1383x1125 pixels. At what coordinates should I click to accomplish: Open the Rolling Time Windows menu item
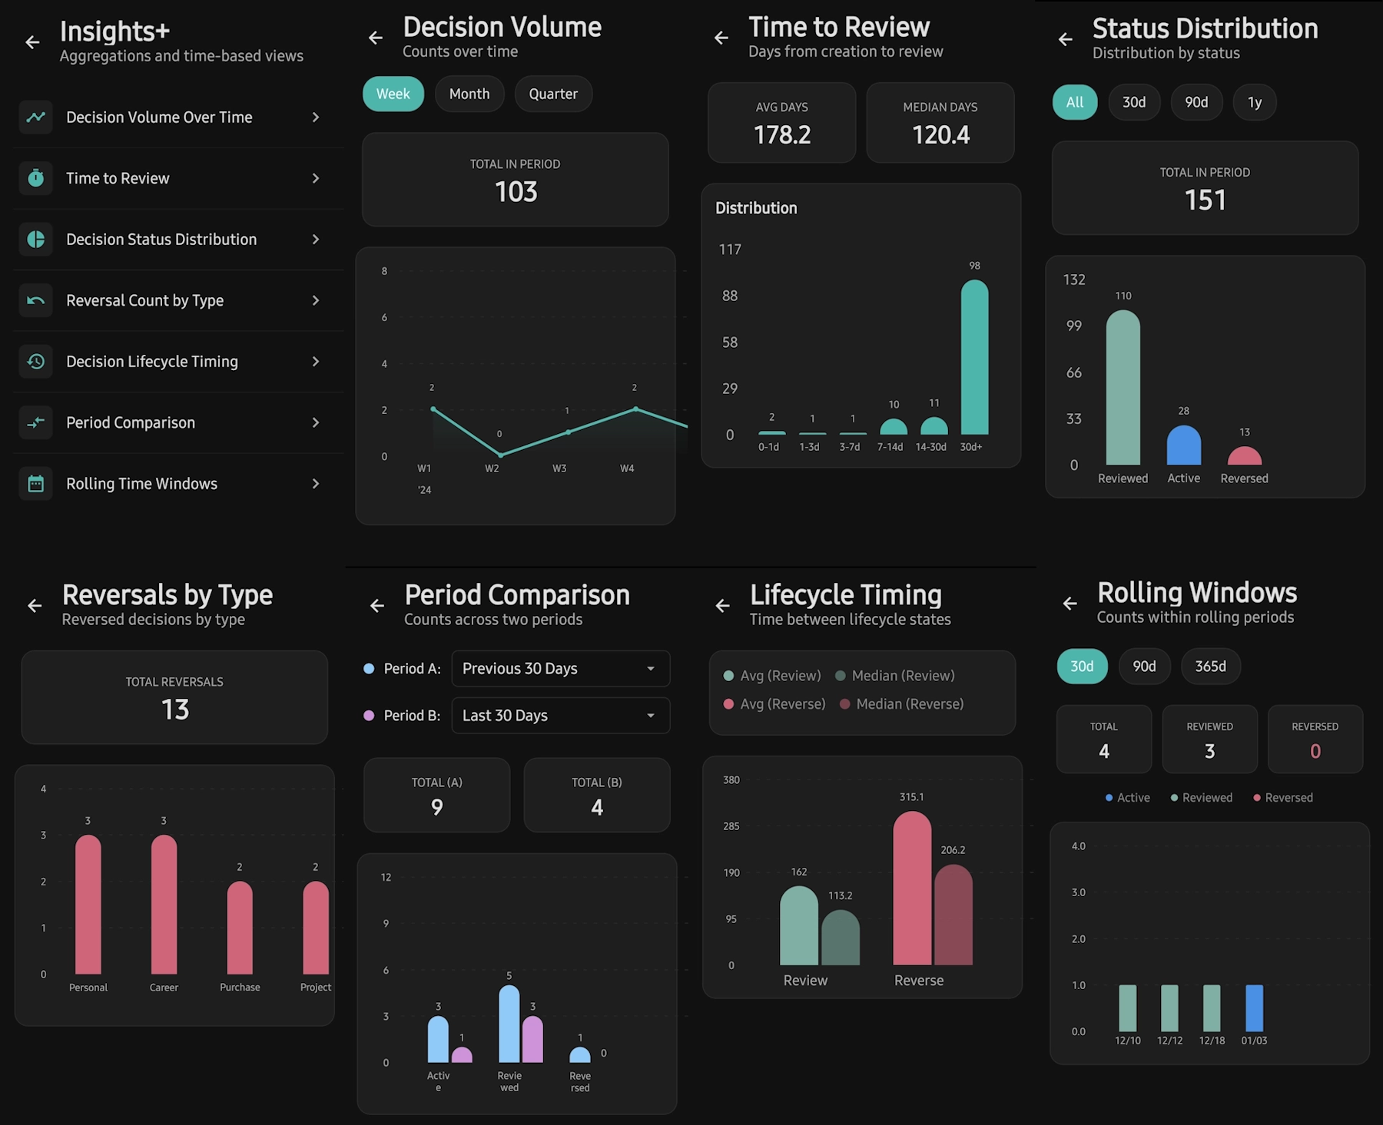[178, 484]
